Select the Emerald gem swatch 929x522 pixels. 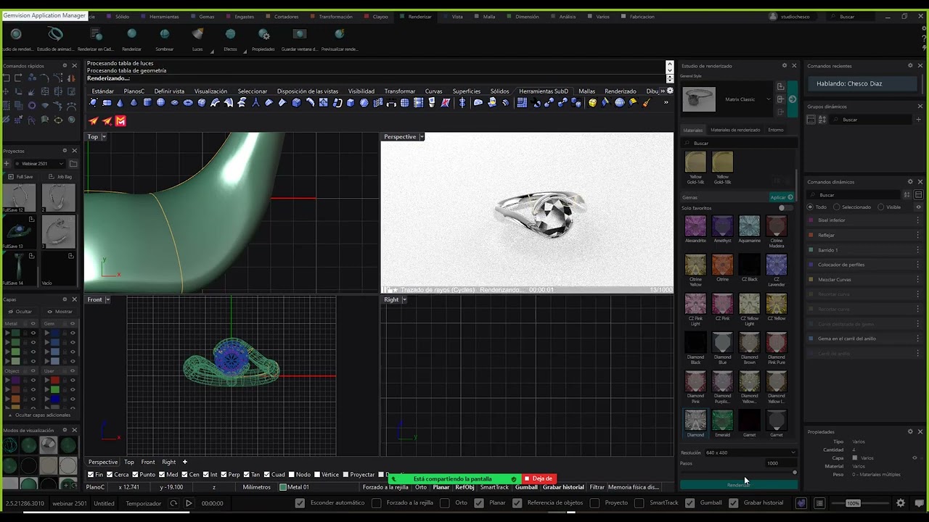pos(722,420)
